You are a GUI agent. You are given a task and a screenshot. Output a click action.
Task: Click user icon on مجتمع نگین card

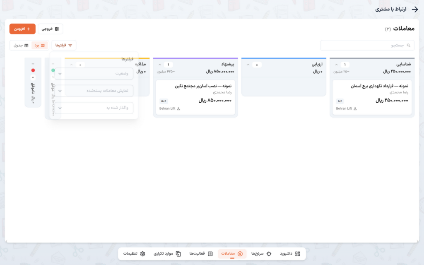[178, 109]
